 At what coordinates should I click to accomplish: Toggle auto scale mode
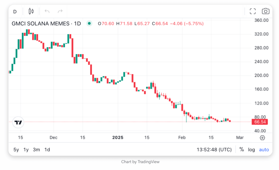click(x=264, y=150)
